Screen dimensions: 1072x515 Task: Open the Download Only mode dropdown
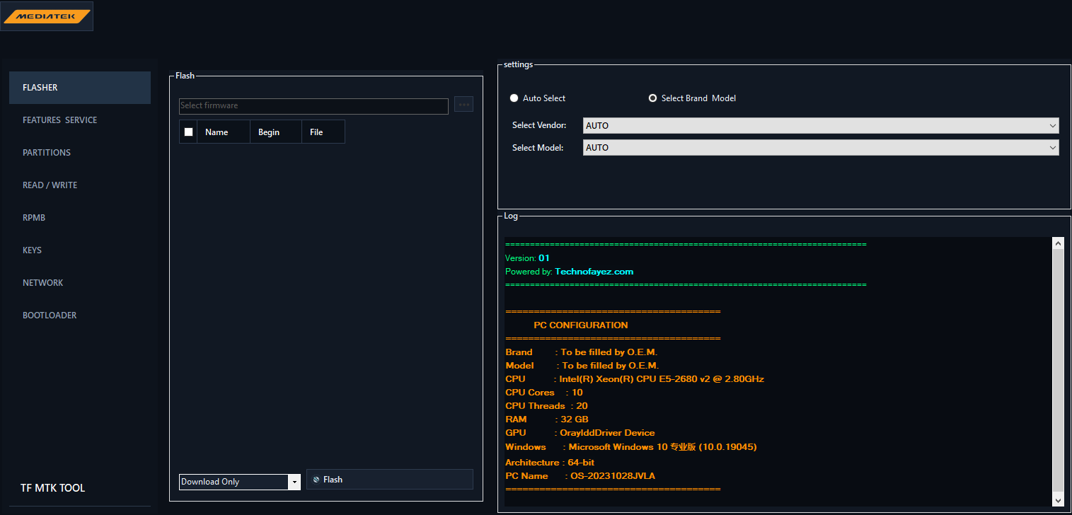[x=240, y=482]
